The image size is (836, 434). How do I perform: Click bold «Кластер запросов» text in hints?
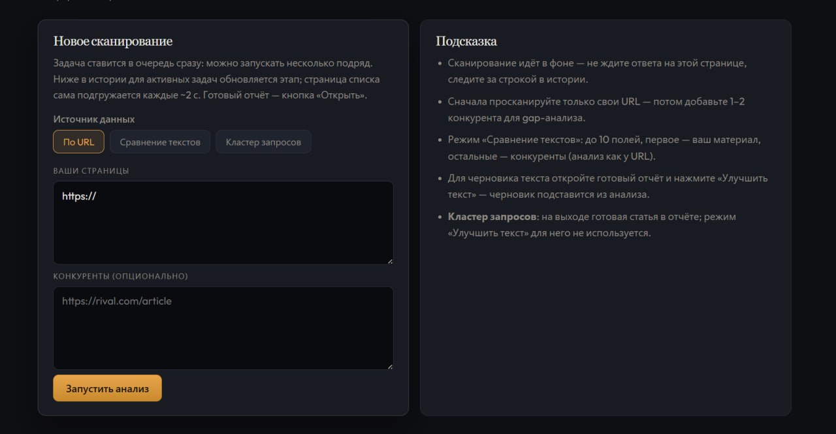(492, 216)
